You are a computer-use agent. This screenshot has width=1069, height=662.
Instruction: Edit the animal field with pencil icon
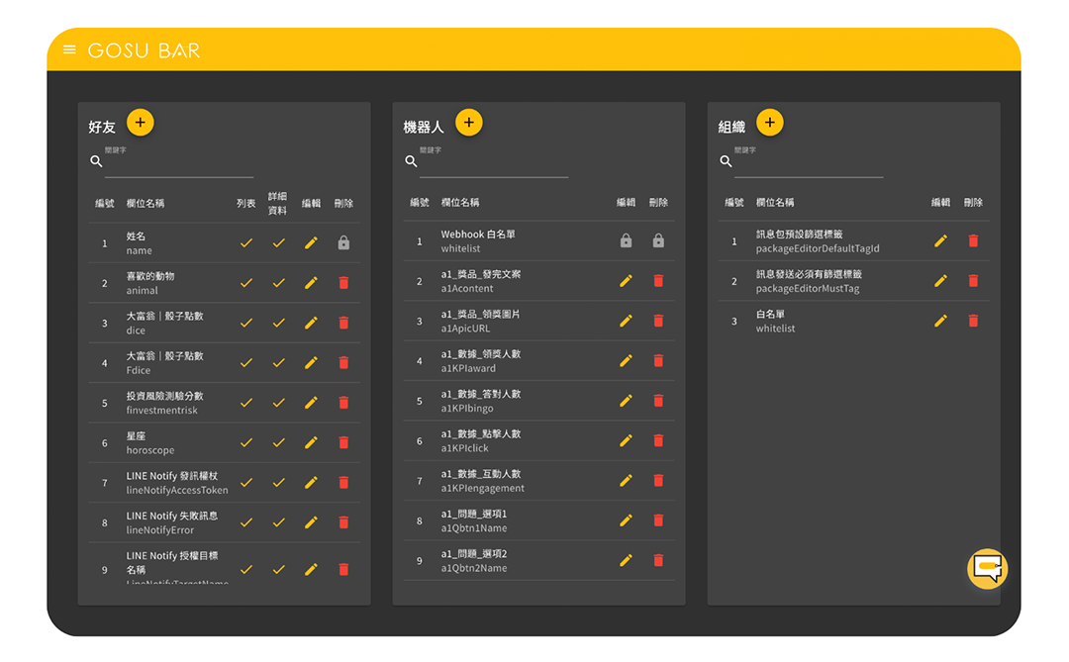click(x=311, y=283)
